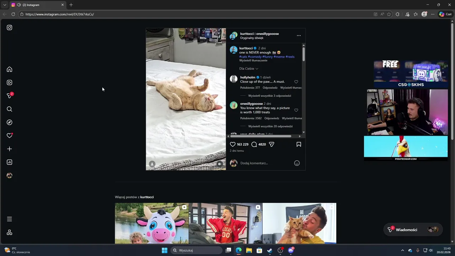The width and height of the screenshot is (455, 256).
Task: Like the reel with heart icon
Action: pyautogui.click(x=232, y=144)
